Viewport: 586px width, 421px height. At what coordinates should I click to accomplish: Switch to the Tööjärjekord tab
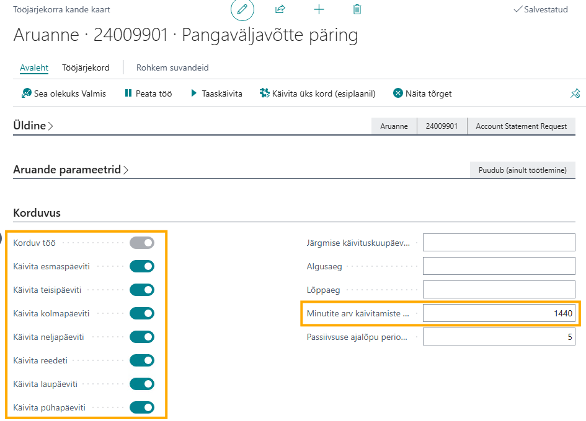point(86,67)
